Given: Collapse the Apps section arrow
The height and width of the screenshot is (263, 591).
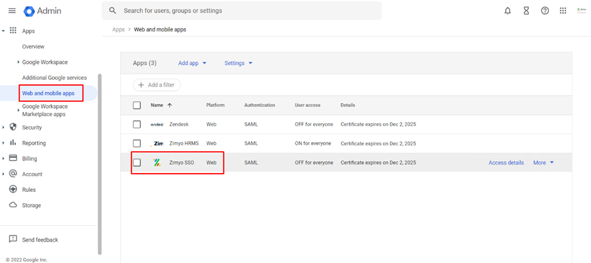Looking at the screenshot, I should point(3,31).
